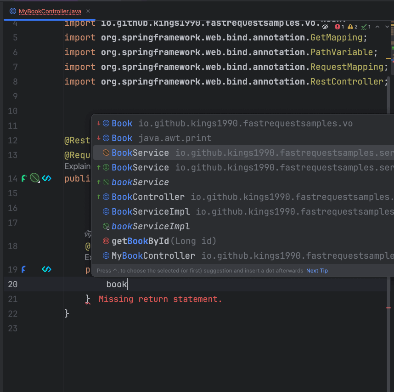This screenshot has width=394, height=392.
Task: Click the Spring bean gutter icon on line 14
Action: click(34, 177)
